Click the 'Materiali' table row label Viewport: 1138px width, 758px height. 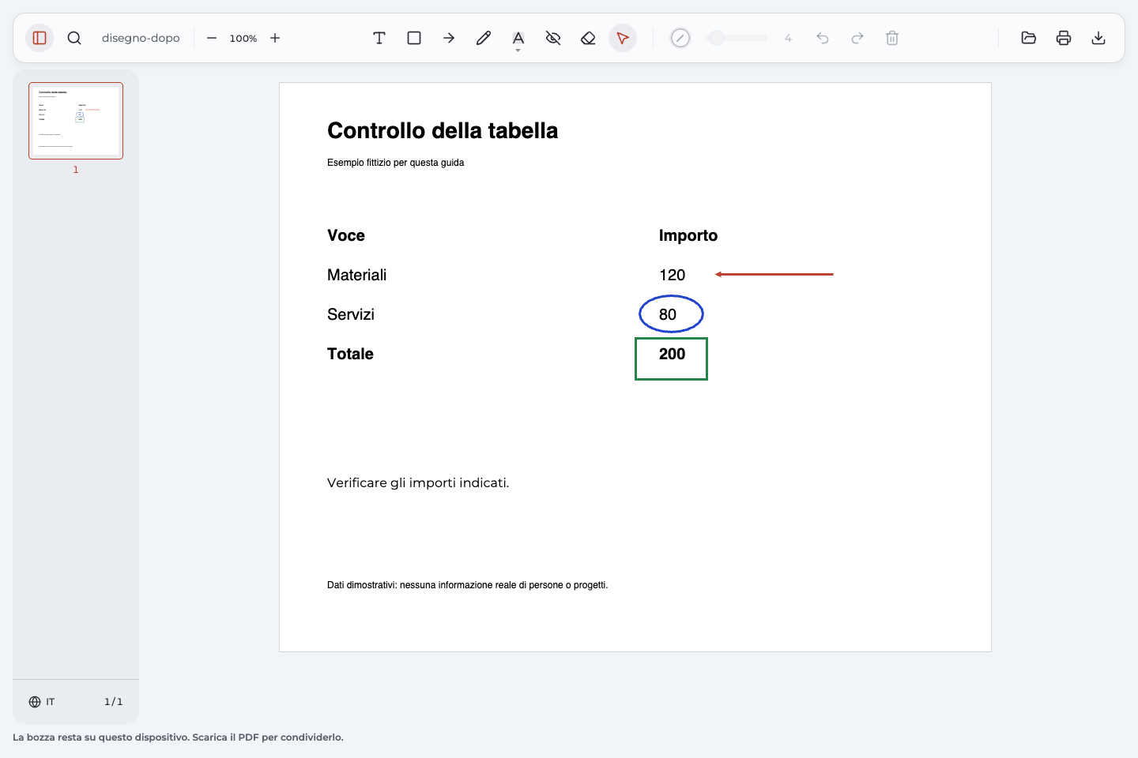pyautogui.click(x=357, y=275)
